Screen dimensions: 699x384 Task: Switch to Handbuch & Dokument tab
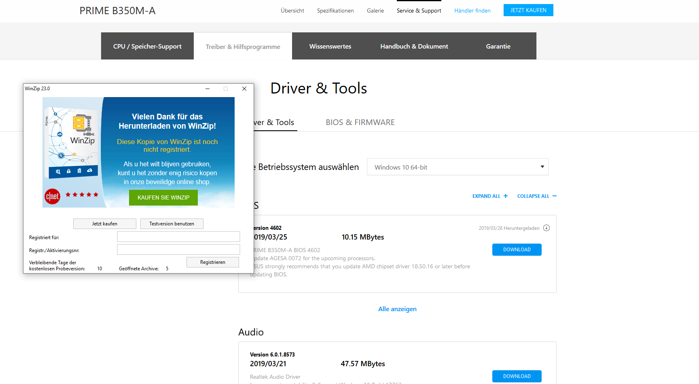(x=414, y=46)
